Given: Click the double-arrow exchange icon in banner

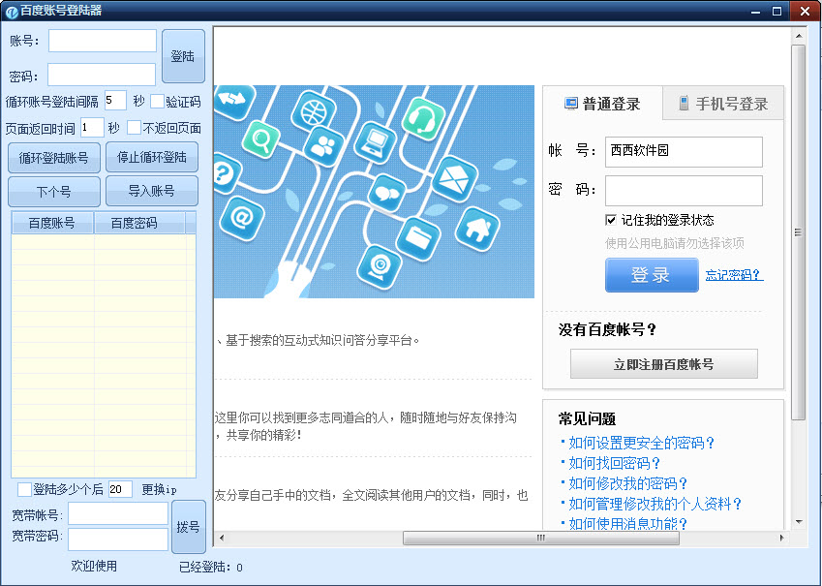Looking at the screenshot, I should [232, 100].
